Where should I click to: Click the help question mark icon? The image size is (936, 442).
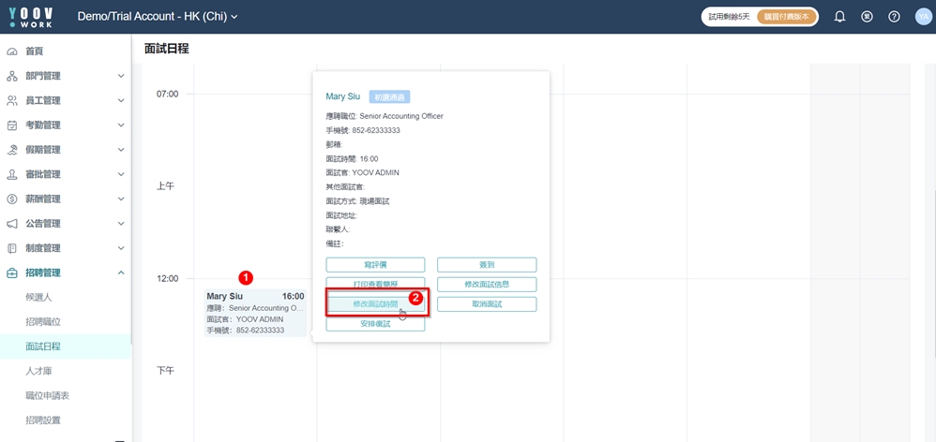point(894,17)
